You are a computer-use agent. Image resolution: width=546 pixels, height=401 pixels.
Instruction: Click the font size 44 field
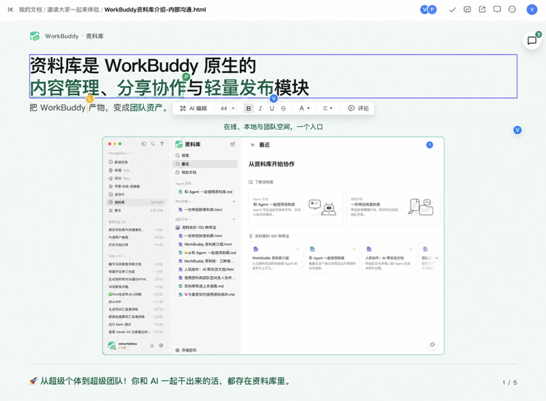click(x=224, y=108)
